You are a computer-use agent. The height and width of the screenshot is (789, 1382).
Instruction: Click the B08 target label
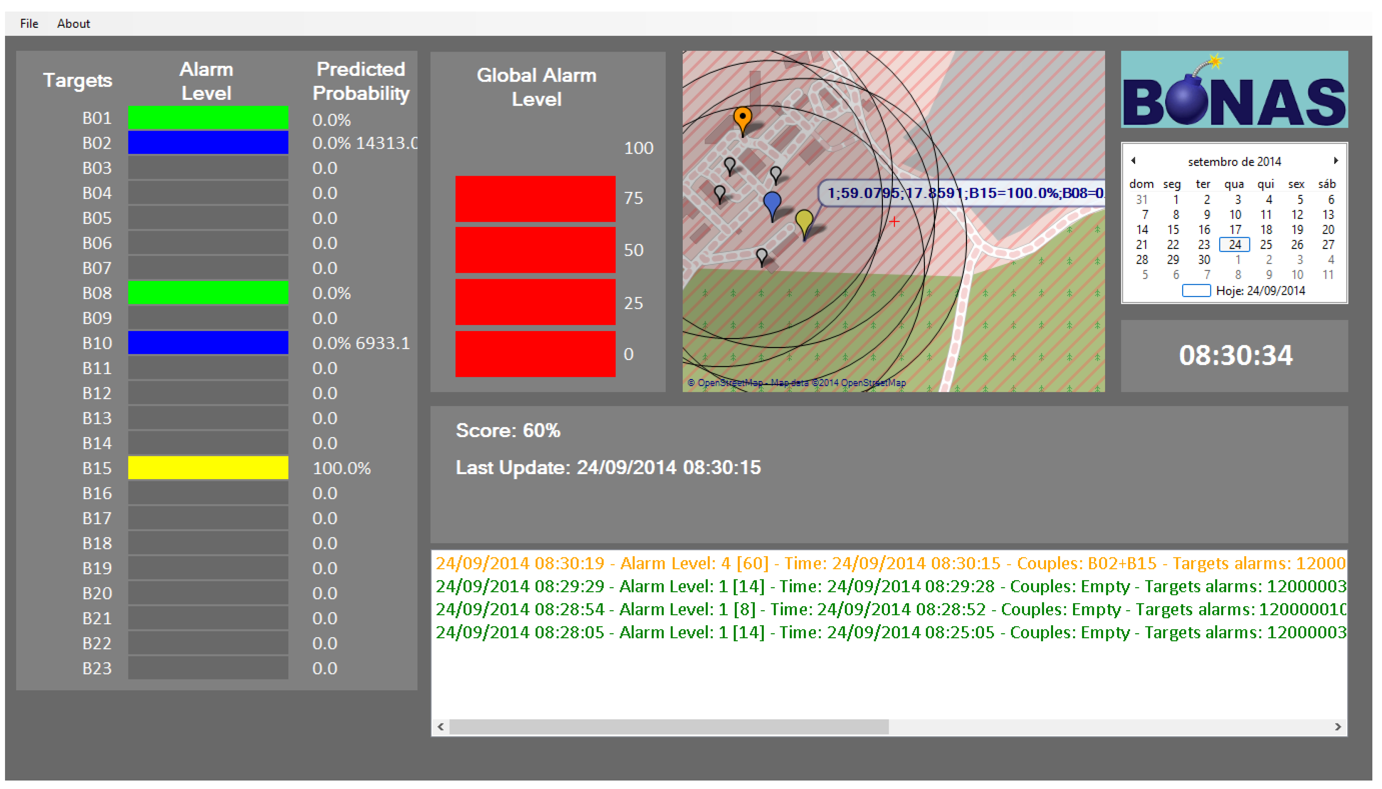pos(96,293)
